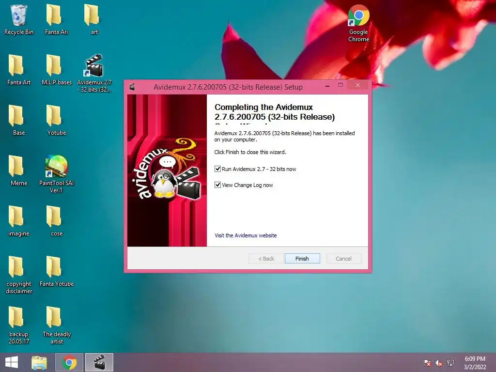Click the Back button in setup
The image size is (496, 372).
point(266,259)
